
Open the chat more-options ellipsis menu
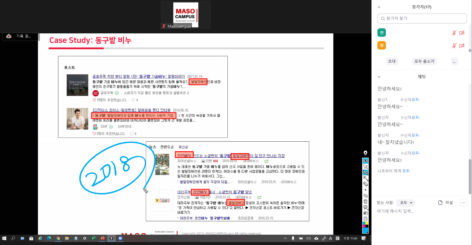click(463, 203)
